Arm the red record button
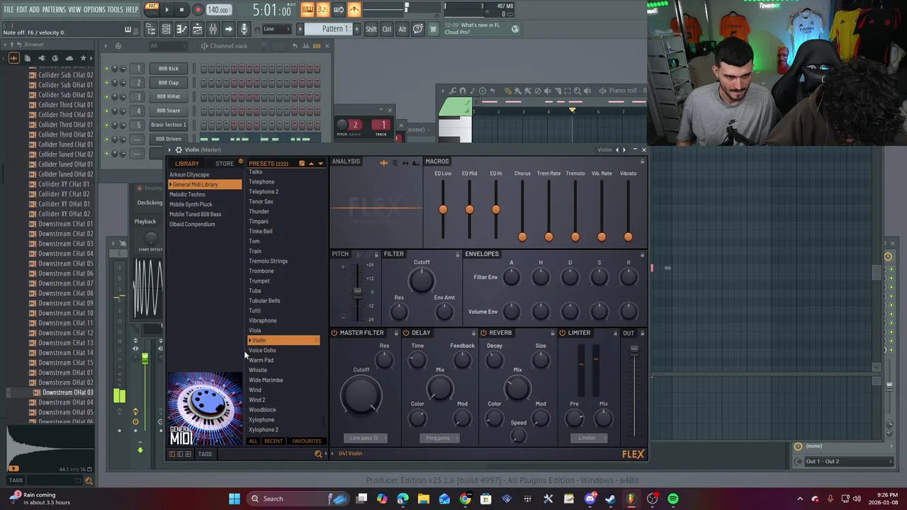Viewport: 907px width, 510px height. pos(198,10)
